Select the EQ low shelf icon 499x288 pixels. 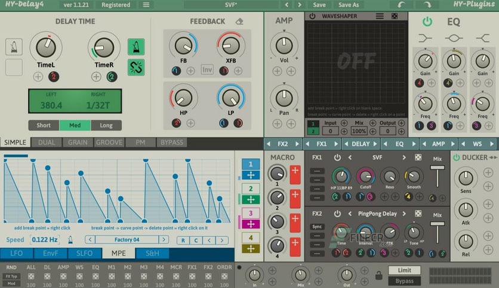tap(425, 38)
